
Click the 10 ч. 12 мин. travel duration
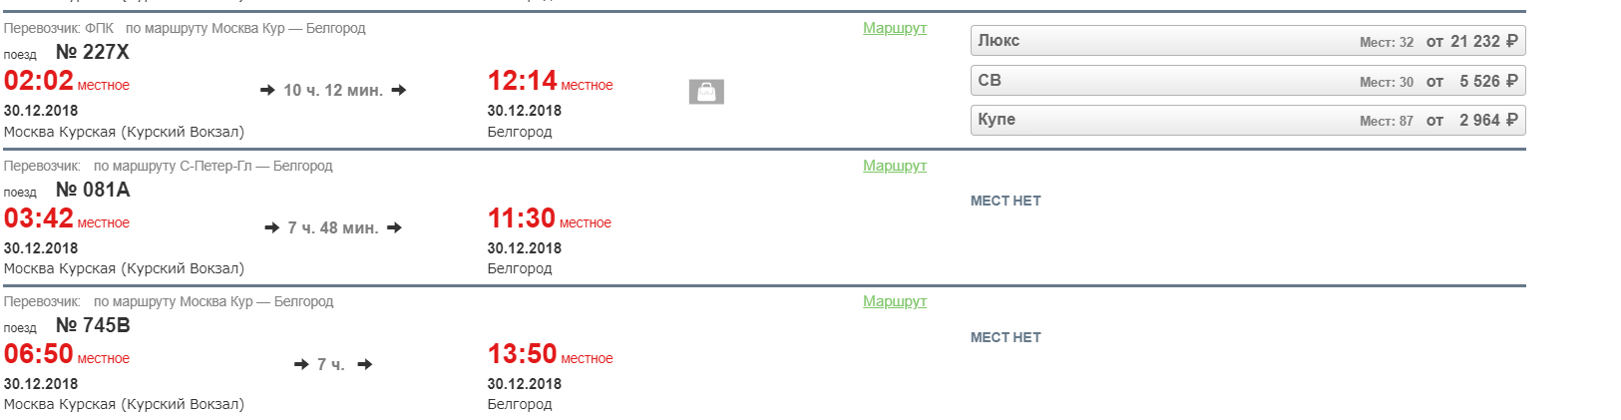pos(333,91)
